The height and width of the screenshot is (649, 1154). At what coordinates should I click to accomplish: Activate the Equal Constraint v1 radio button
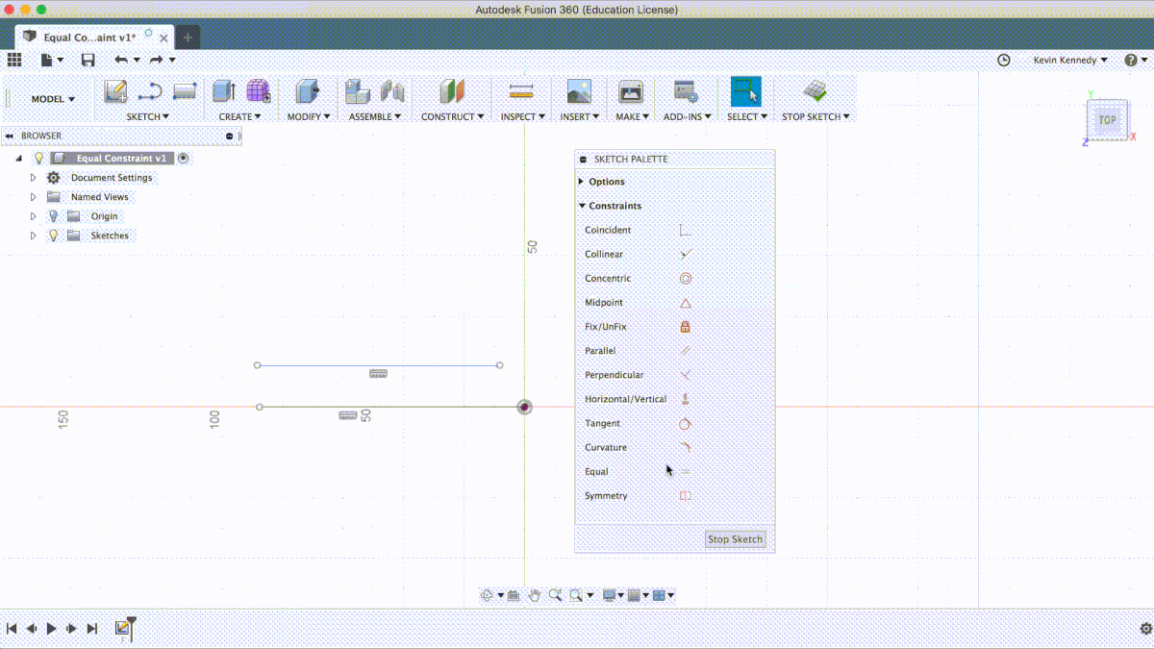[x=183, y=158]
